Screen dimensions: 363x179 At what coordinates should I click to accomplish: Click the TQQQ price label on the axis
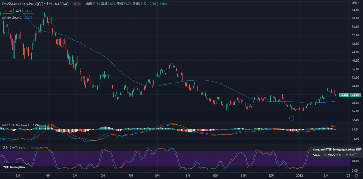[344, 95]
